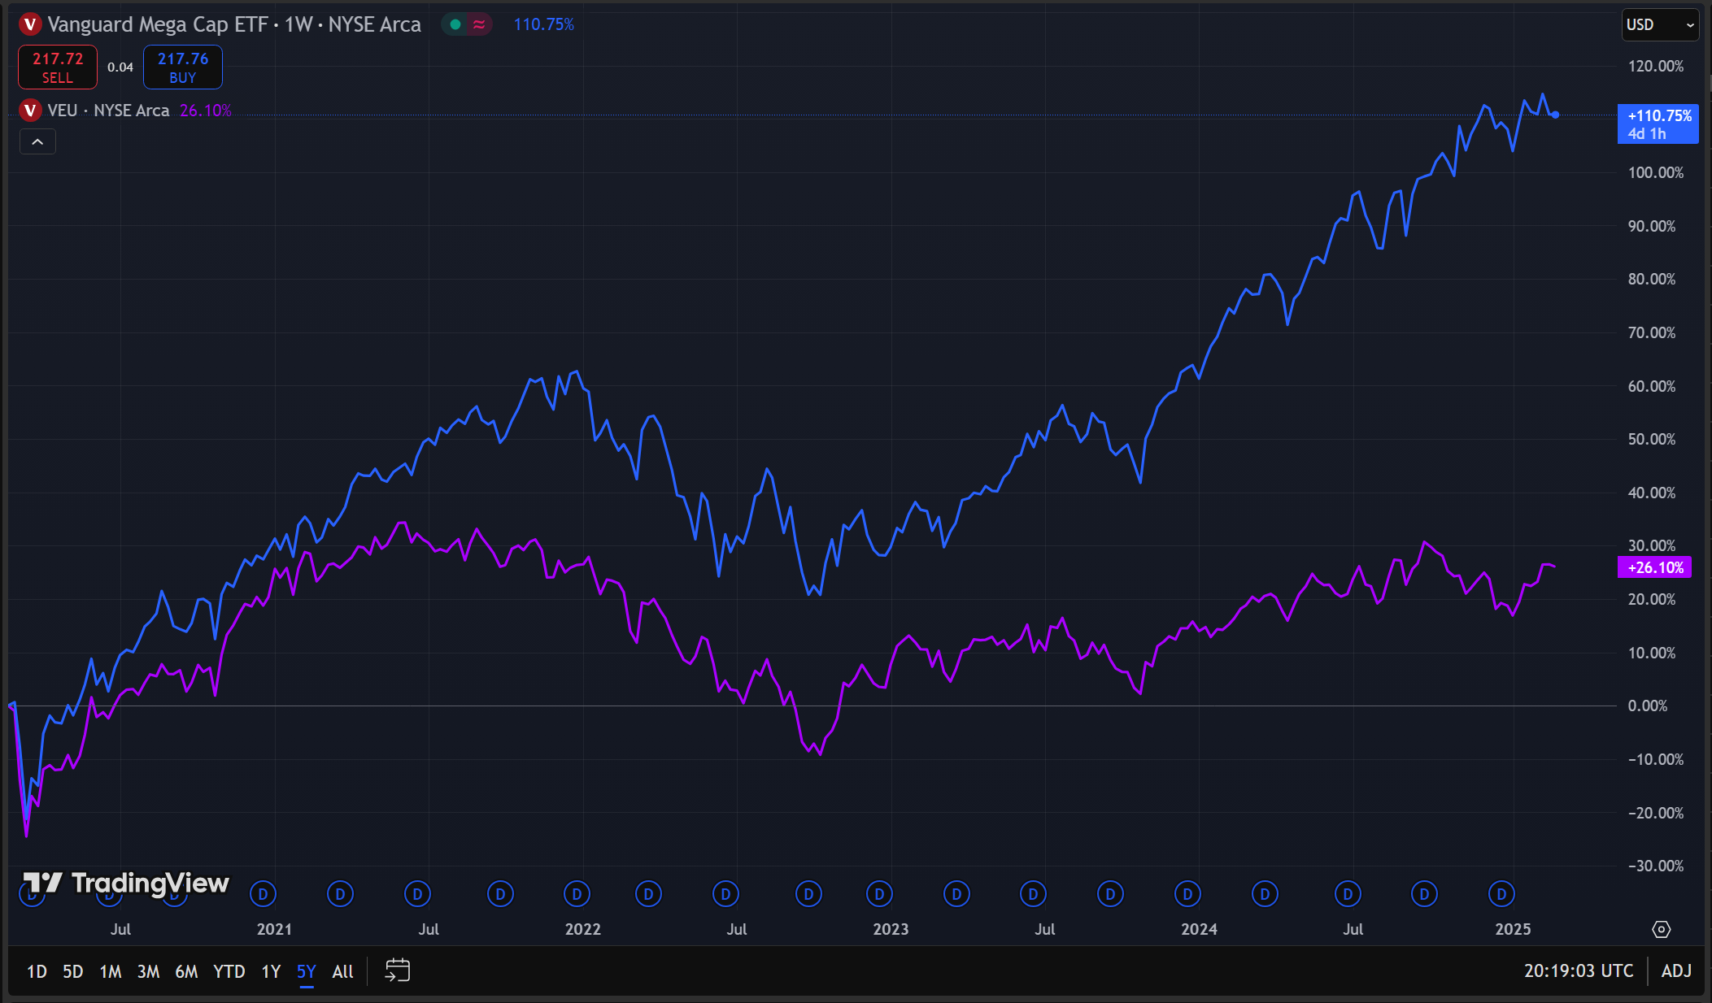Viewport: 1712px width, 1003px height.
Task: Click the −30.00% scale label
Action: tap(1655, 866)
